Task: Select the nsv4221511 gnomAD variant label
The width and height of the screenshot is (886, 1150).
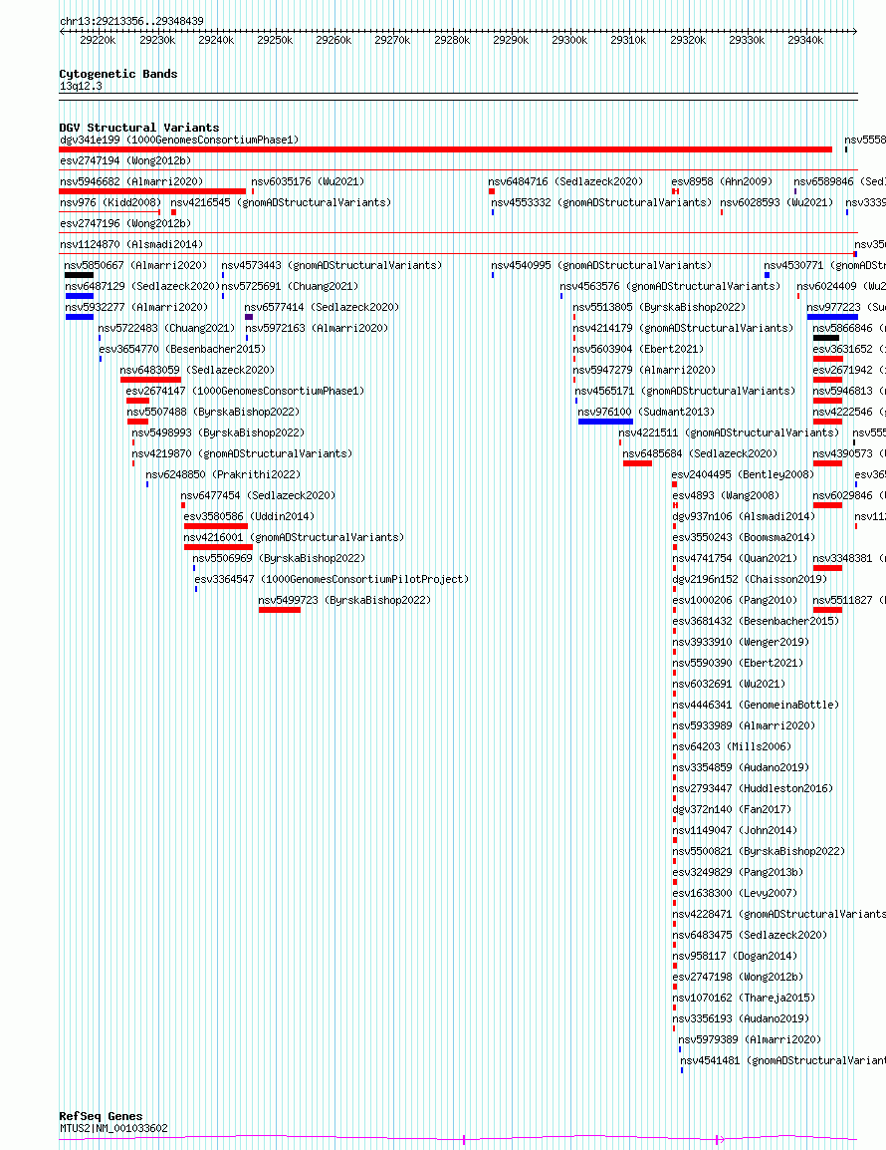Action: click(x=729, y=432)
